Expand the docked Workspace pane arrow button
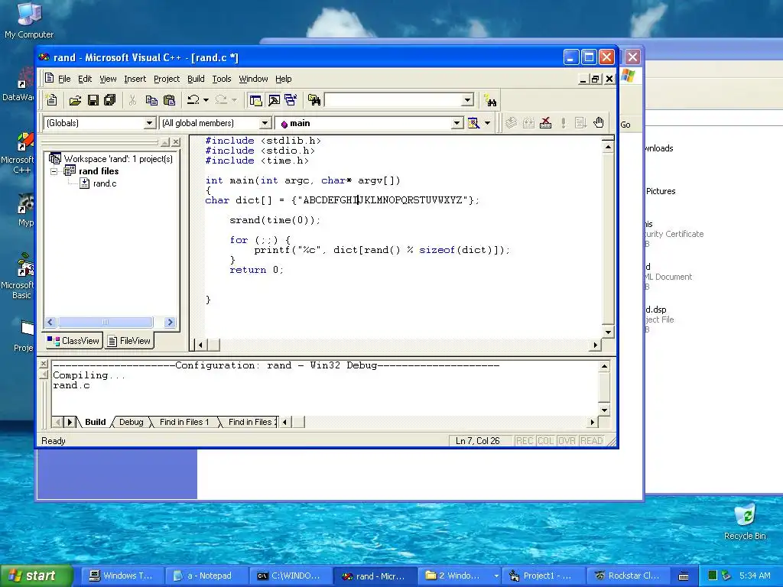The width and height of the screenshot is (783, 587). [165, 142]
